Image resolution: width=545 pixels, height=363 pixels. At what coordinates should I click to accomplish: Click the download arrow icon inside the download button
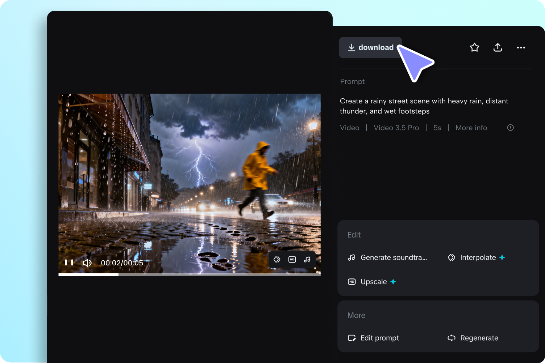351,47
